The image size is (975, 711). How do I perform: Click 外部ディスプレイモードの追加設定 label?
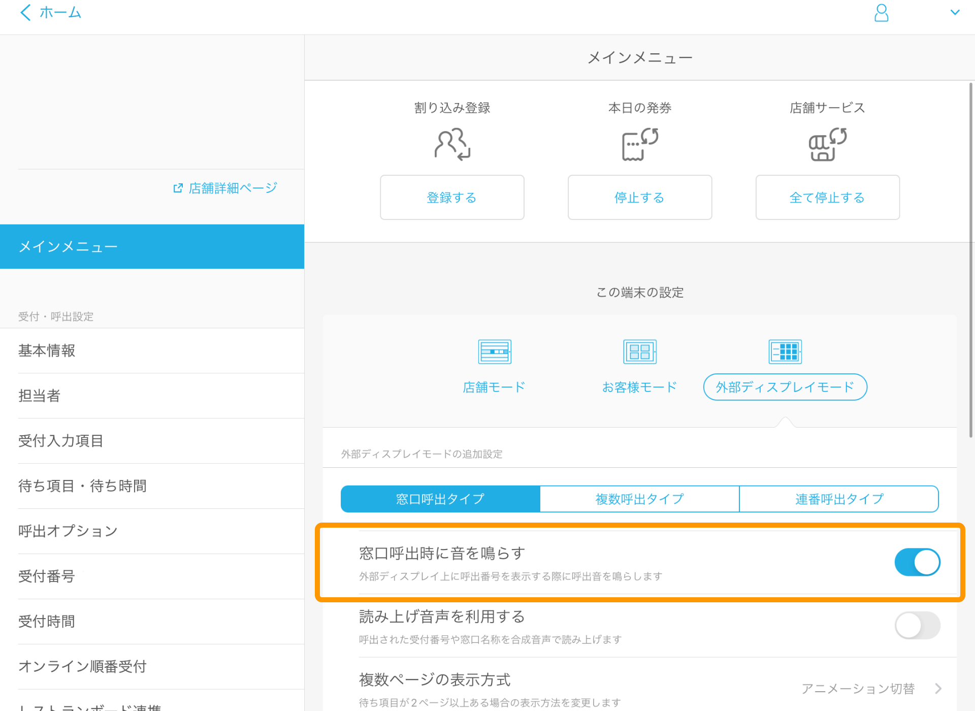421,454
